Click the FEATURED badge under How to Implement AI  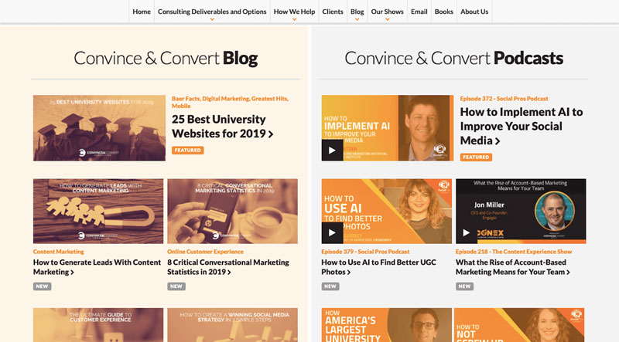(x=476, y=157)
